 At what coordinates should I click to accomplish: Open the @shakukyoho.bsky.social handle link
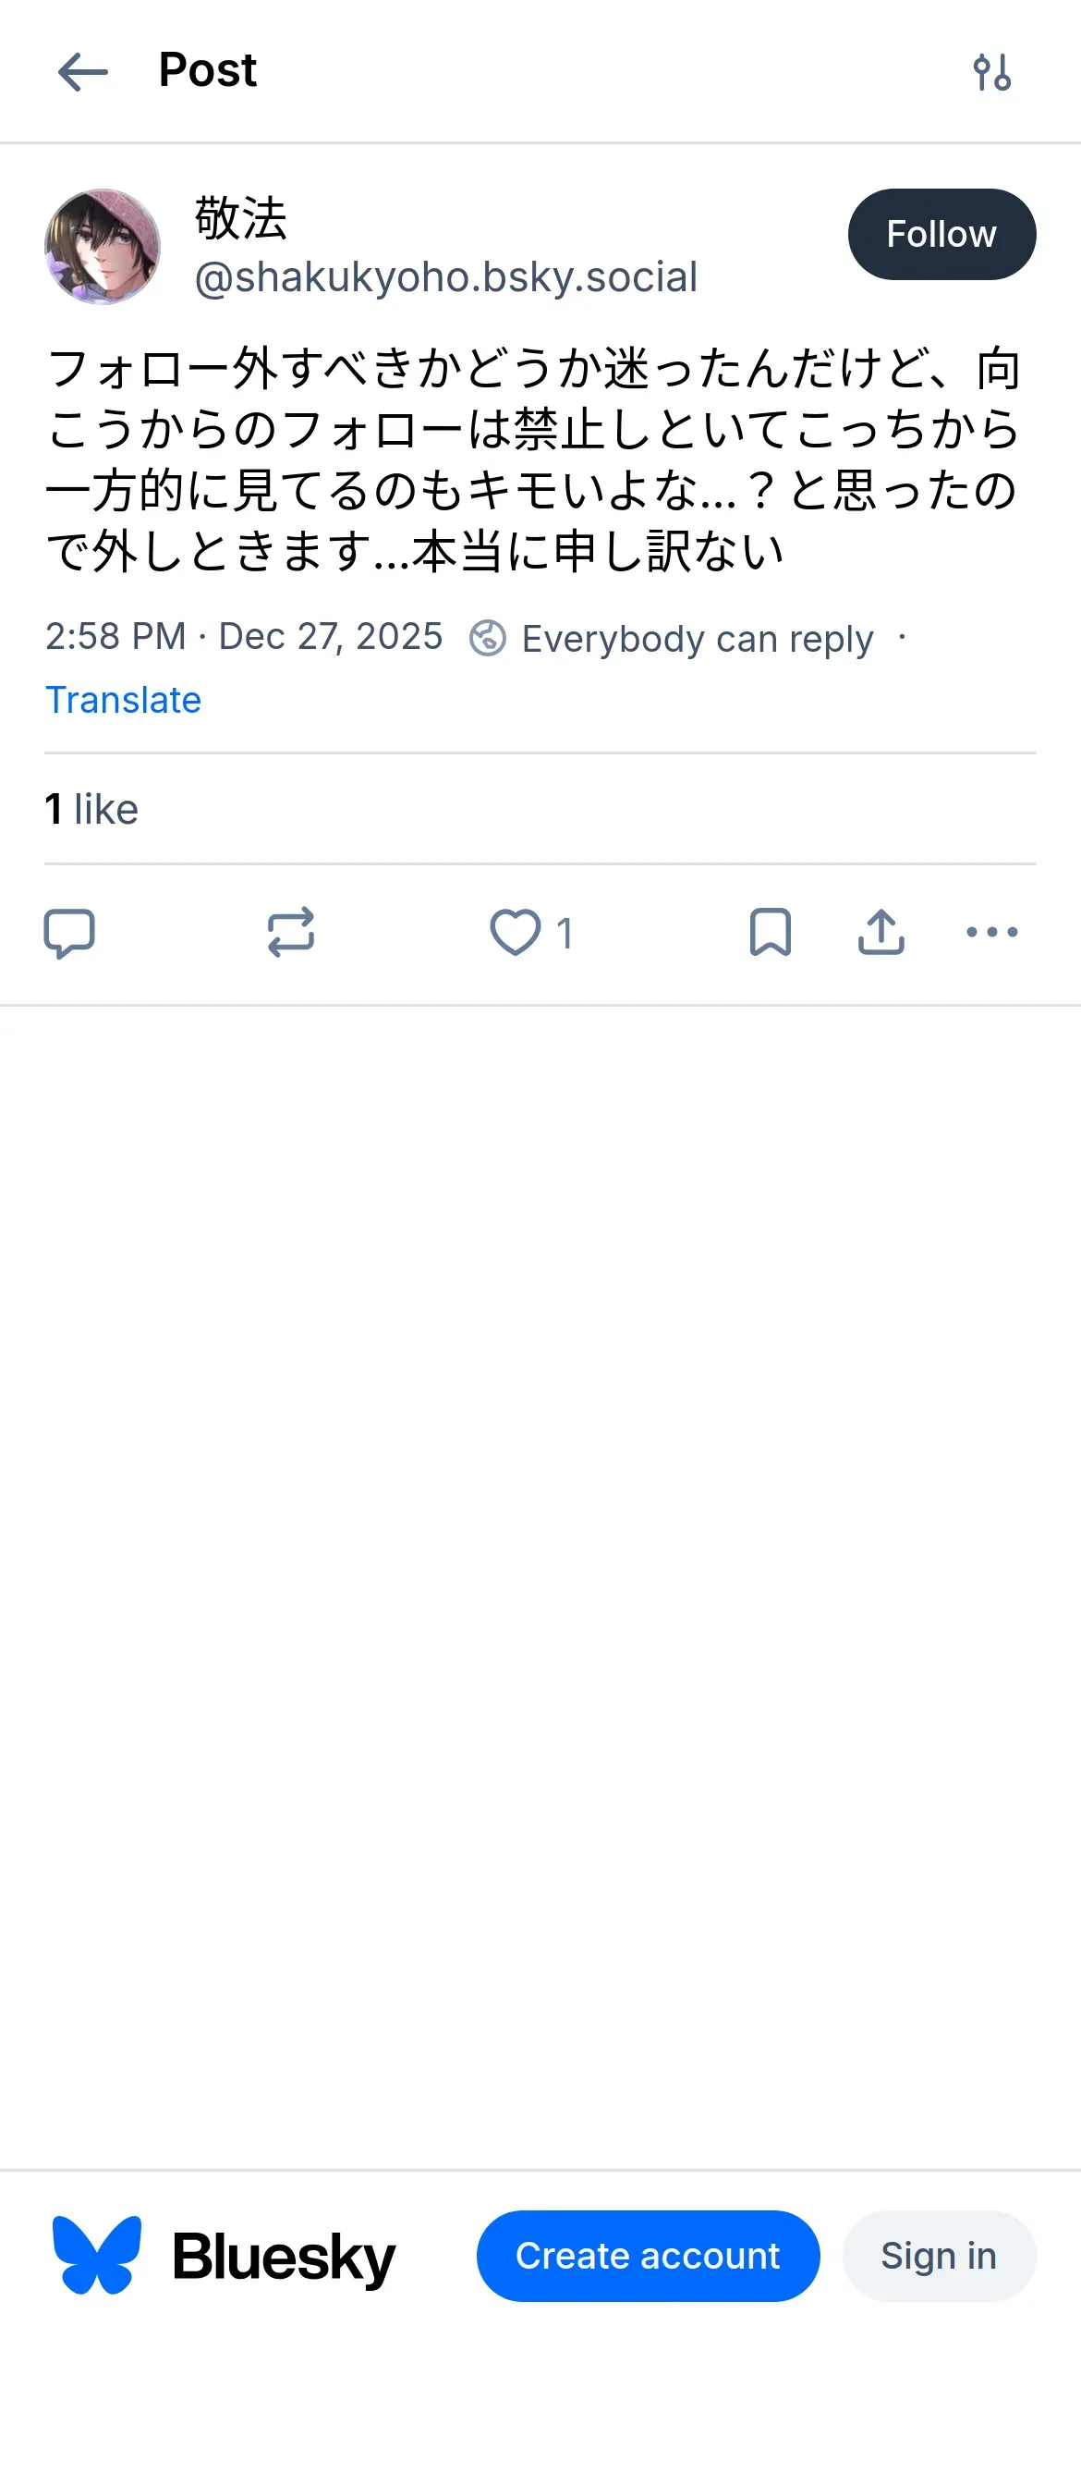click(445, 278)
